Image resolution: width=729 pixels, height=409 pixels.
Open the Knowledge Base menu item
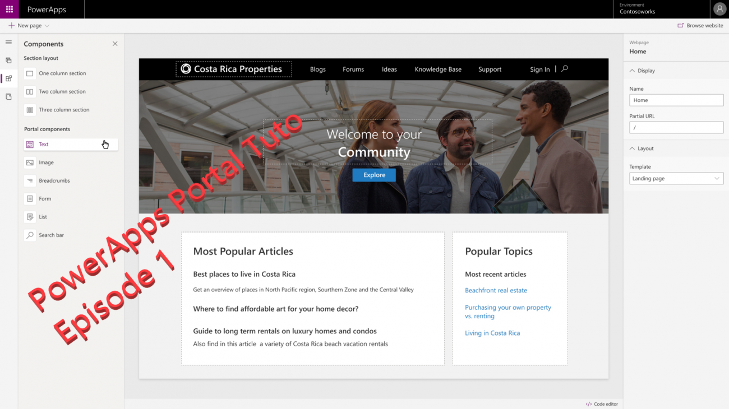[438, 69]
